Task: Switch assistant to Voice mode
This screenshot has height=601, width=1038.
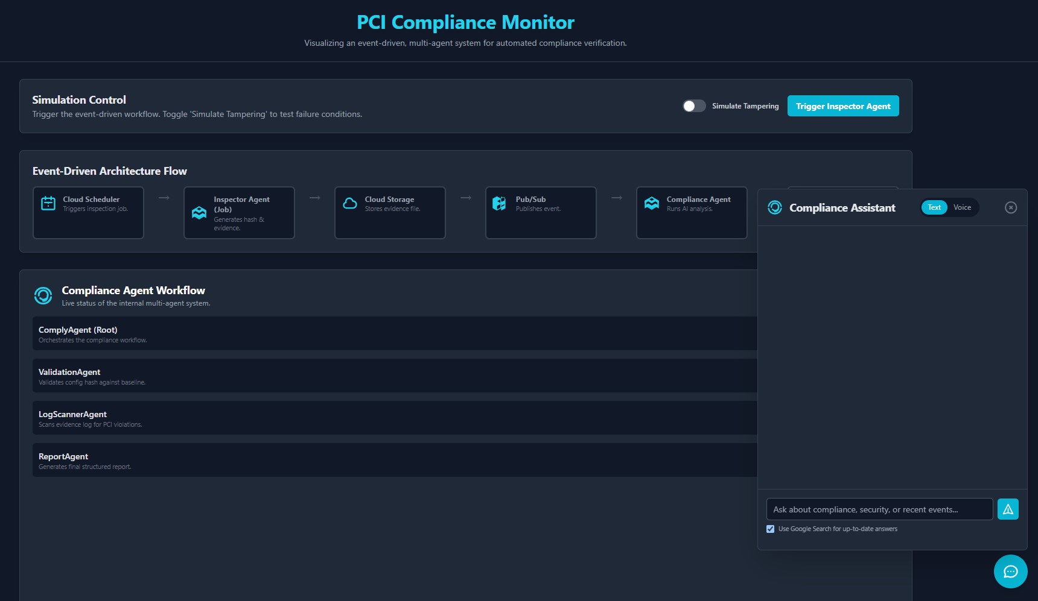Action: tap(962, 207)
